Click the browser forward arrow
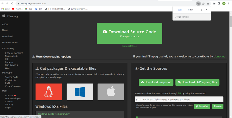Screen dimensions: 232x118 pos(7,4)
